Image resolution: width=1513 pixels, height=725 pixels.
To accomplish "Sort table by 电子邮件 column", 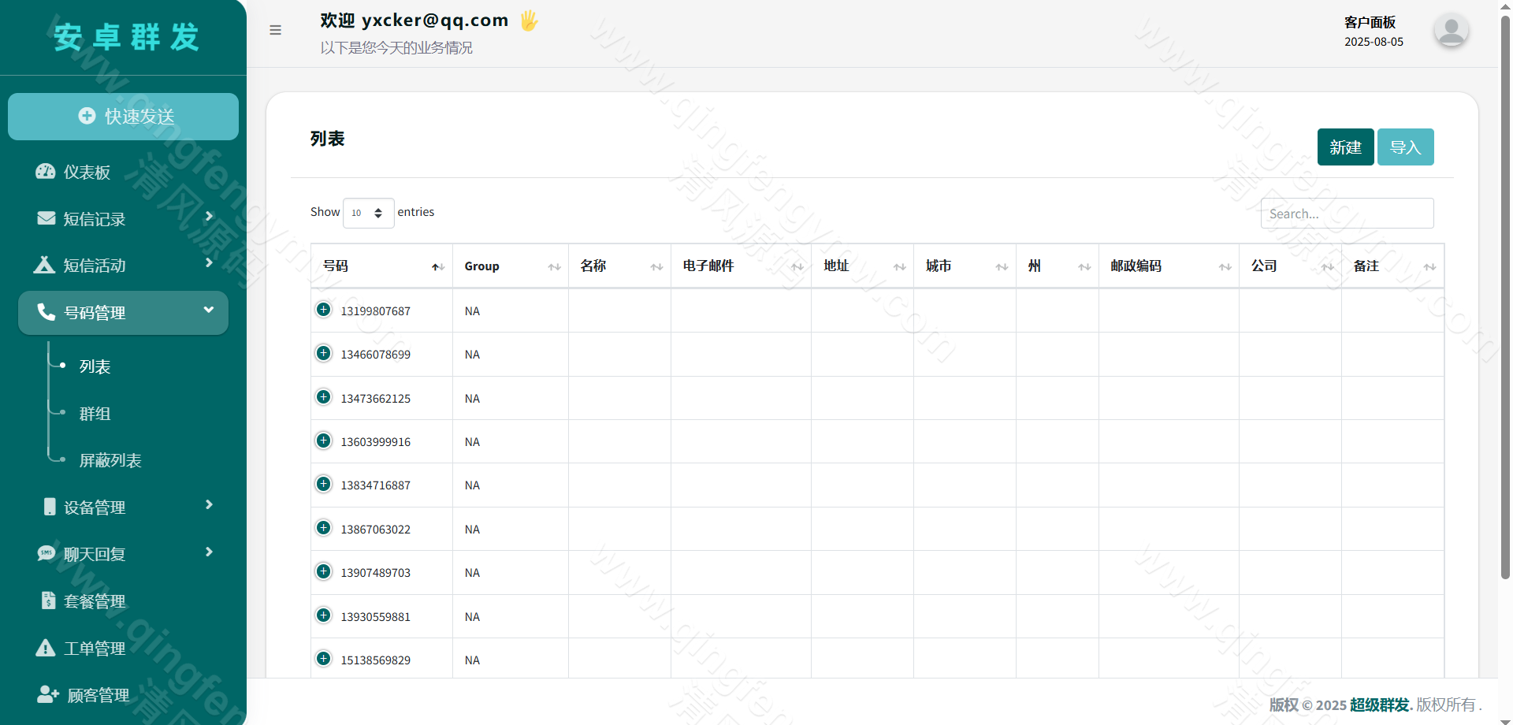I will (741, 266).
